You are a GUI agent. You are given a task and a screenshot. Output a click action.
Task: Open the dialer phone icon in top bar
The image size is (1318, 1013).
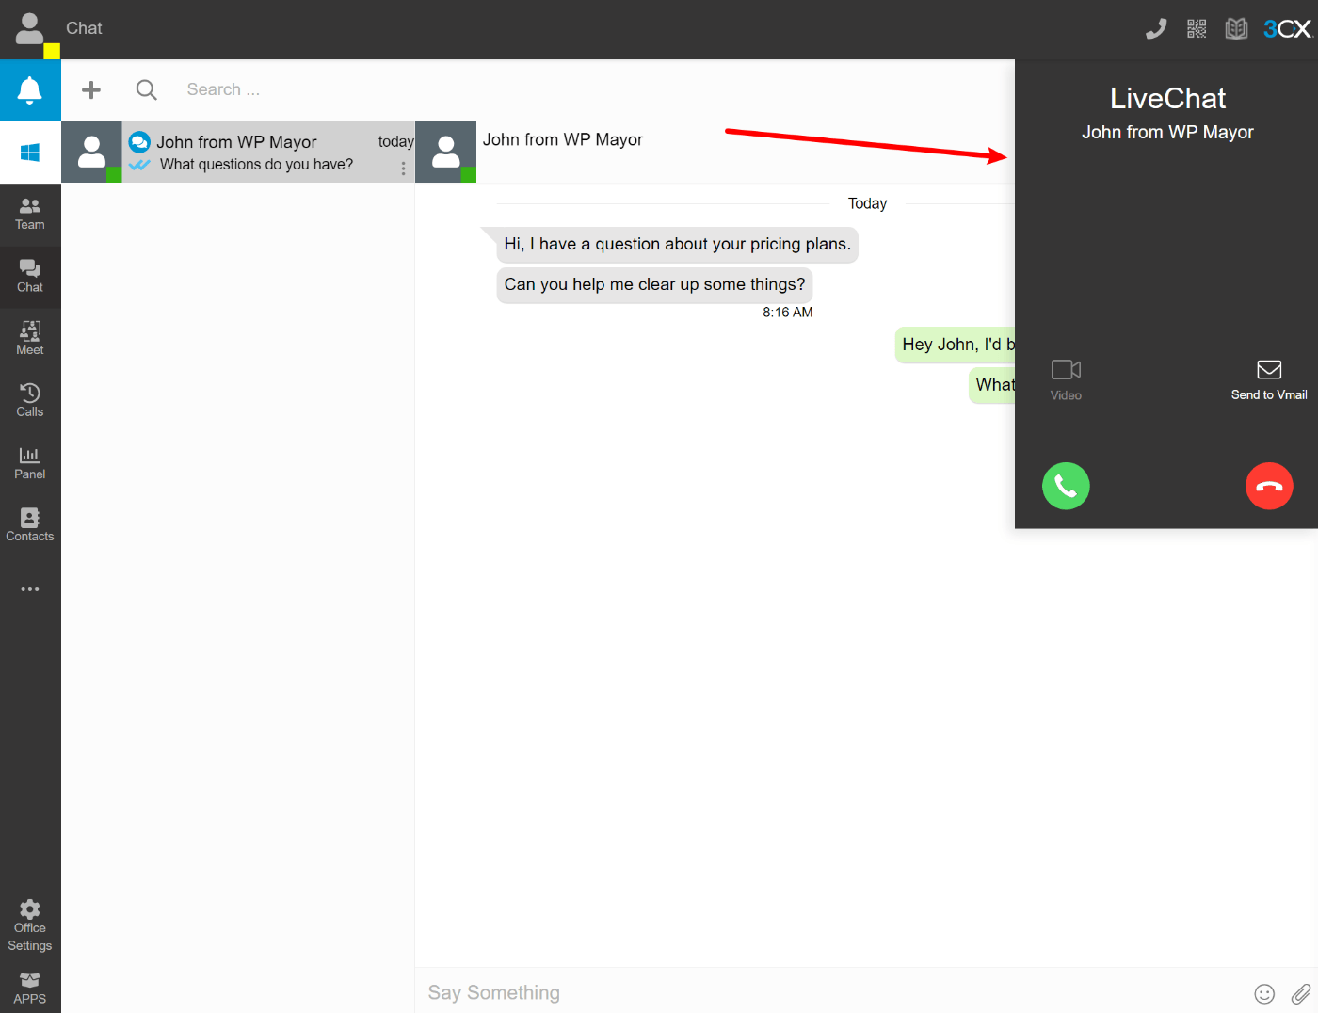(1156, 29)
